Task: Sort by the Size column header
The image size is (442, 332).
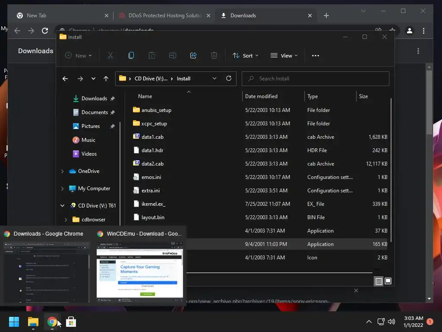Action: 363,96
